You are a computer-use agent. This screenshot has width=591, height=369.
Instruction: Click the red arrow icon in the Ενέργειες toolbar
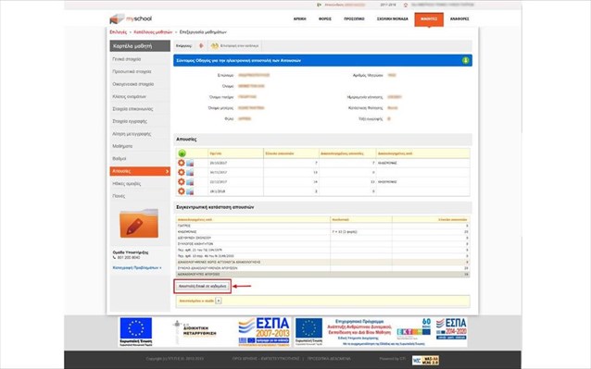[x=201, y=45]
